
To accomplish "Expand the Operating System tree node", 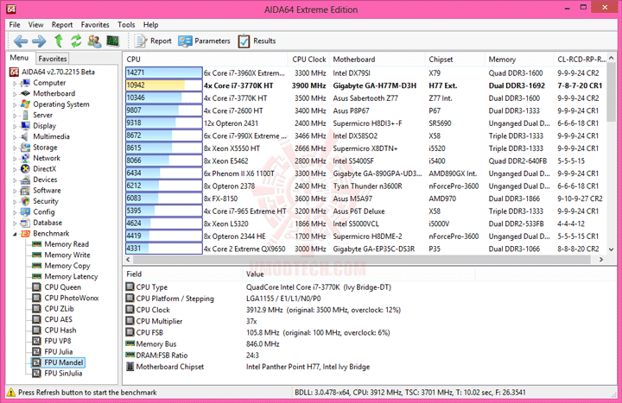I will point(15,104).
